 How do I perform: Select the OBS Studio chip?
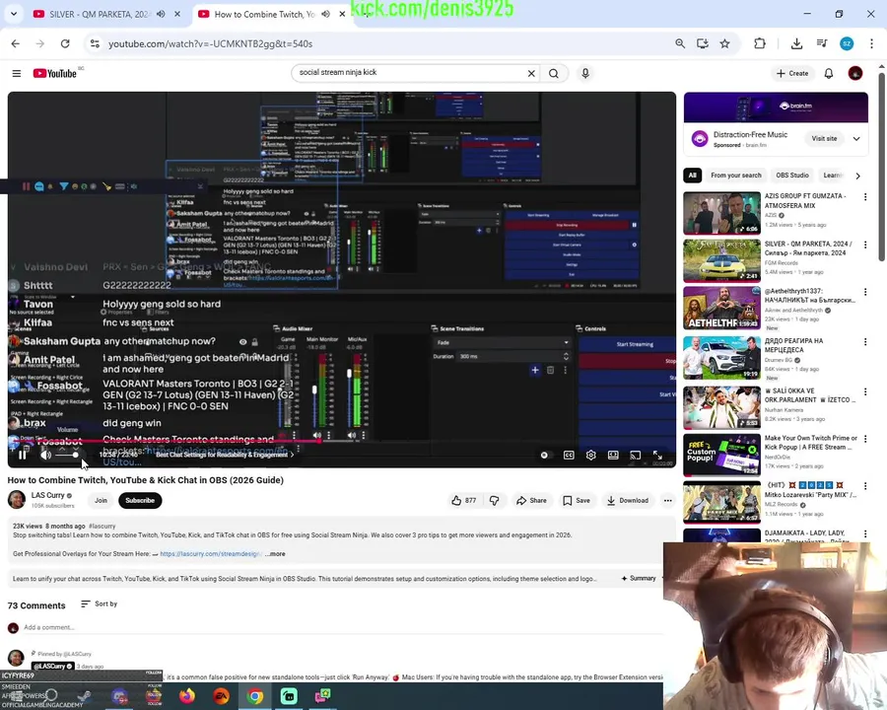click(x=792, y=176)
